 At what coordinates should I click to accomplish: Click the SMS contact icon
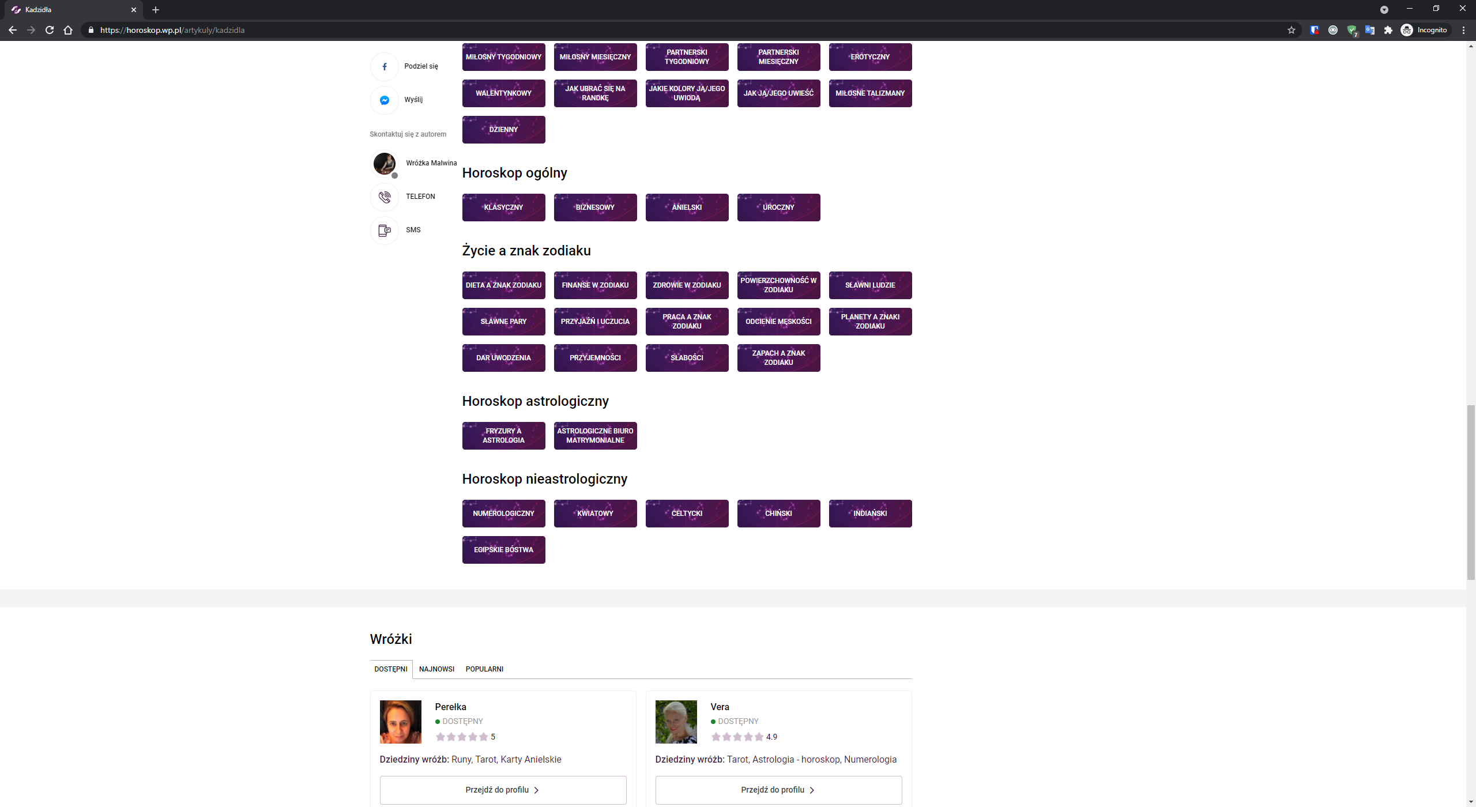coord(384,230)
